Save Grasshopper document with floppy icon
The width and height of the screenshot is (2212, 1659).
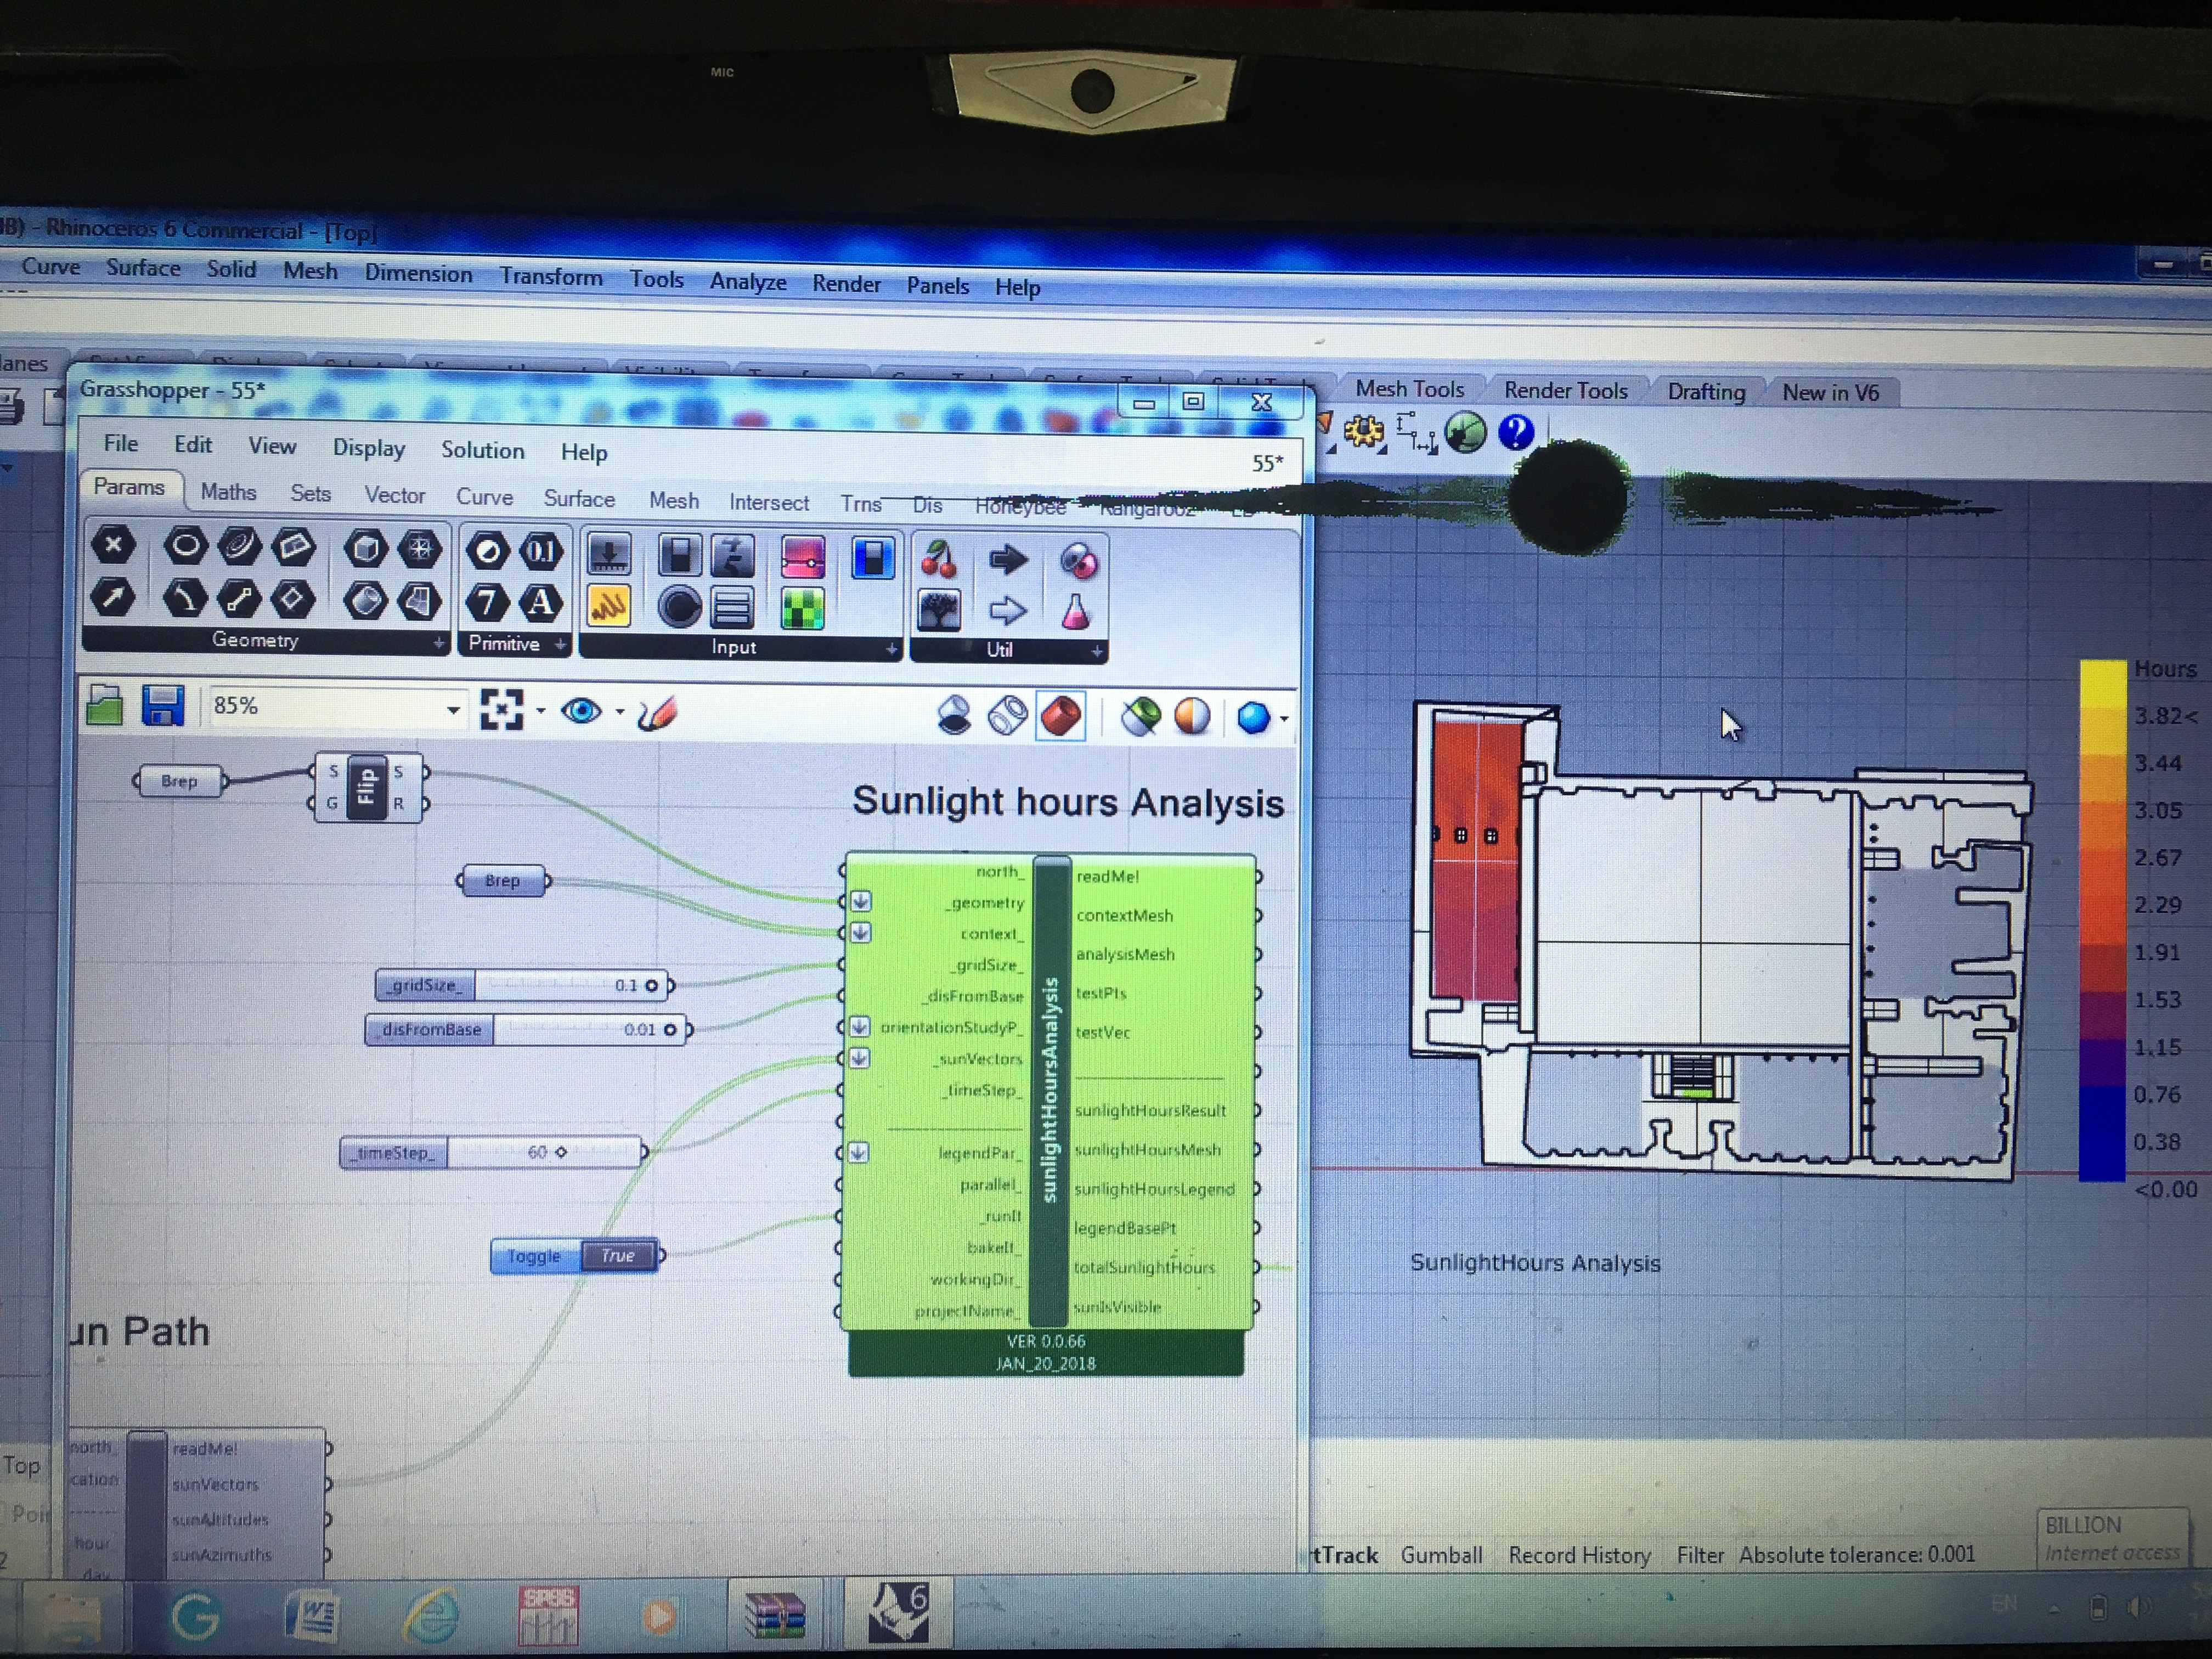[163, 706]
